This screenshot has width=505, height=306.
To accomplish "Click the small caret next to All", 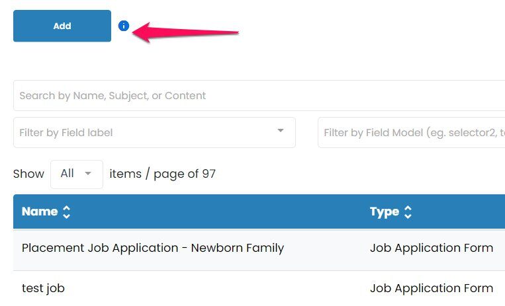I will (88, 173).
